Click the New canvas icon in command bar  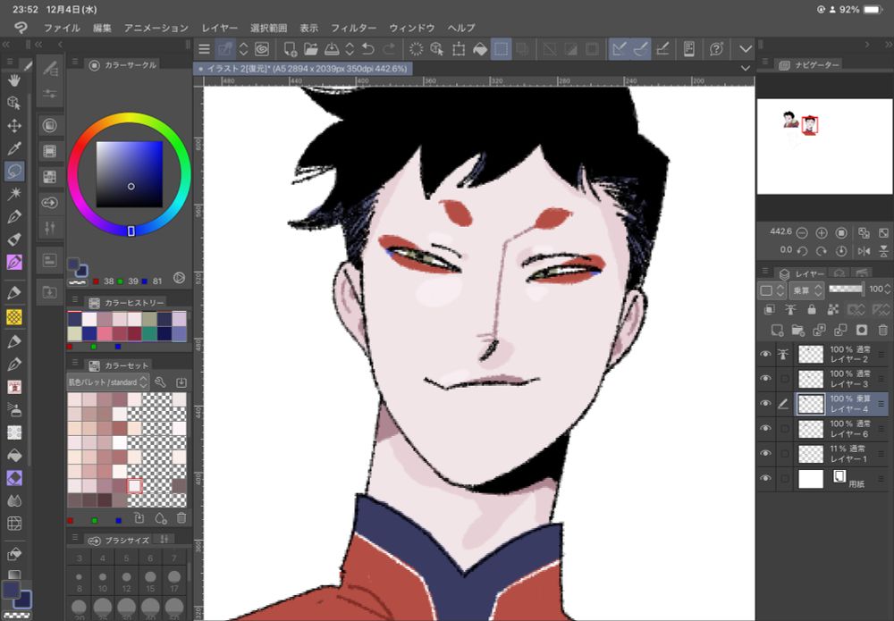click(x=290, y=49)
